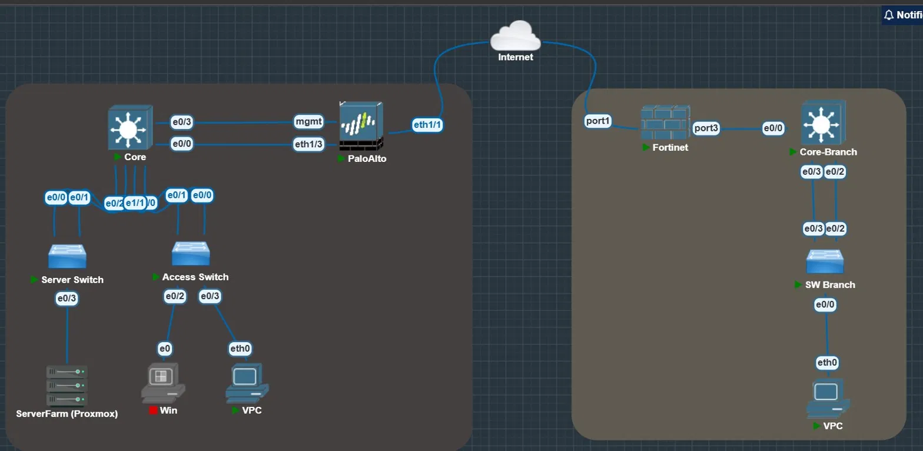This screenshot has height=451, width=923.
Task: Select the Access Switch icon
Action: click(x=191, y=254)
